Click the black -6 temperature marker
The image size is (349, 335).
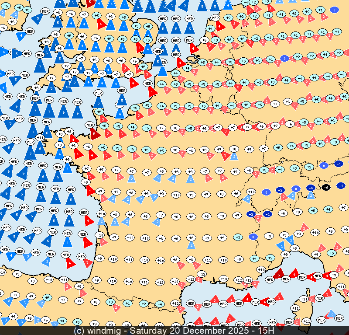coord(326,188)
